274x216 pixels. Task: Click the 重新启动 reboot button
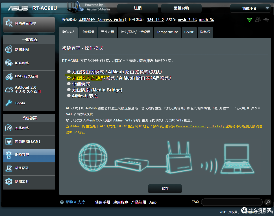point(181,8)
